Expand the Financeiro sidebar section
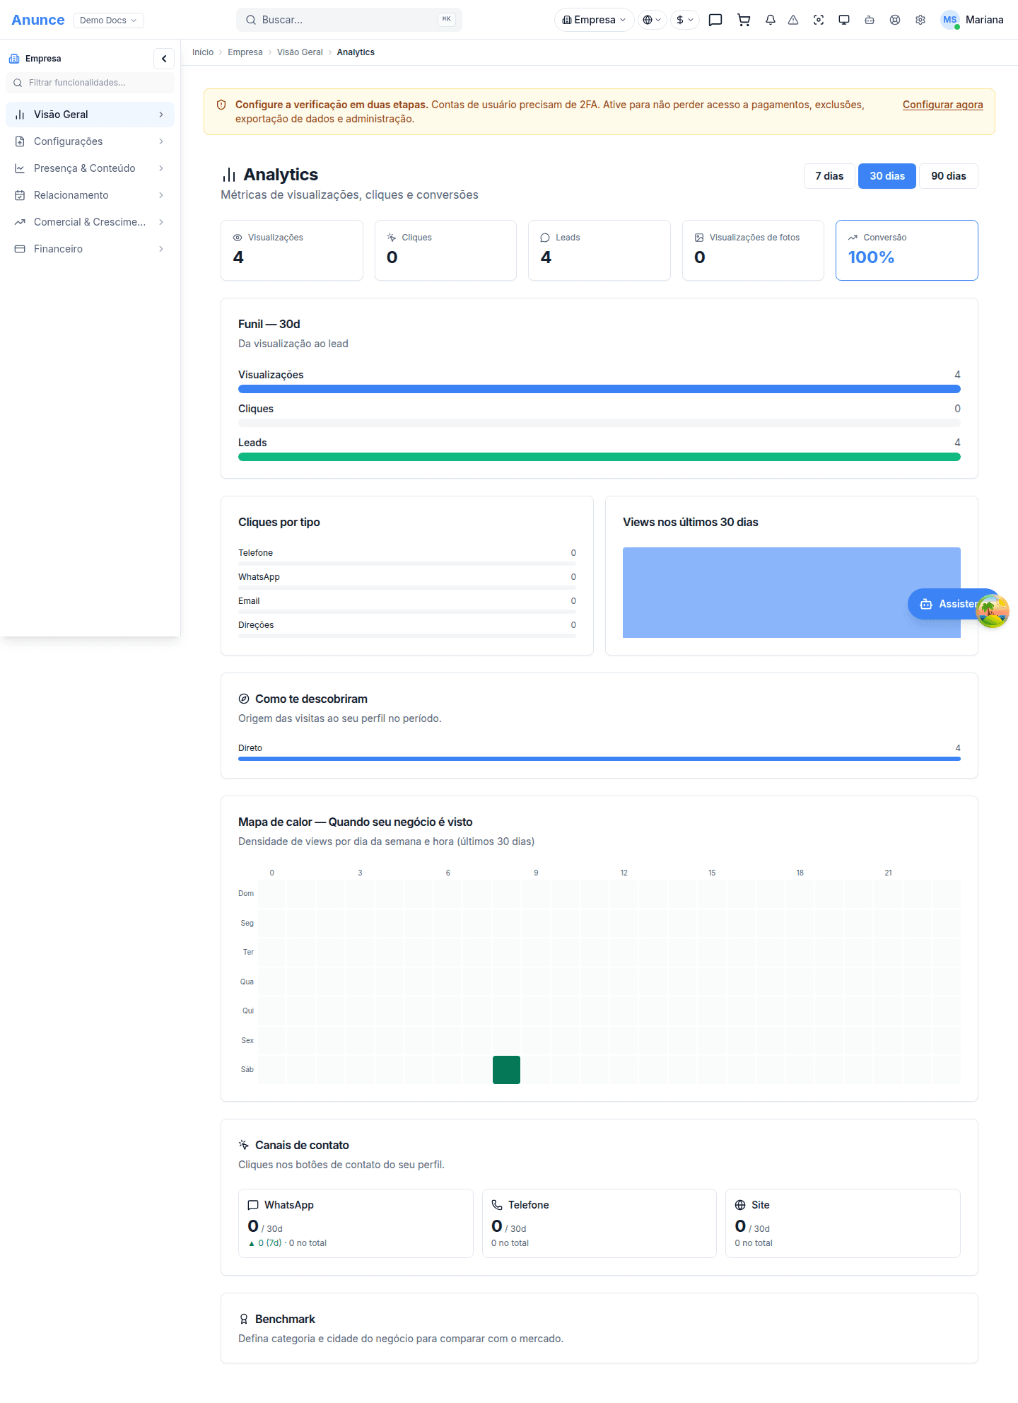The height and width of the screenshot is (1403, 1018). [x=90, y=249]
